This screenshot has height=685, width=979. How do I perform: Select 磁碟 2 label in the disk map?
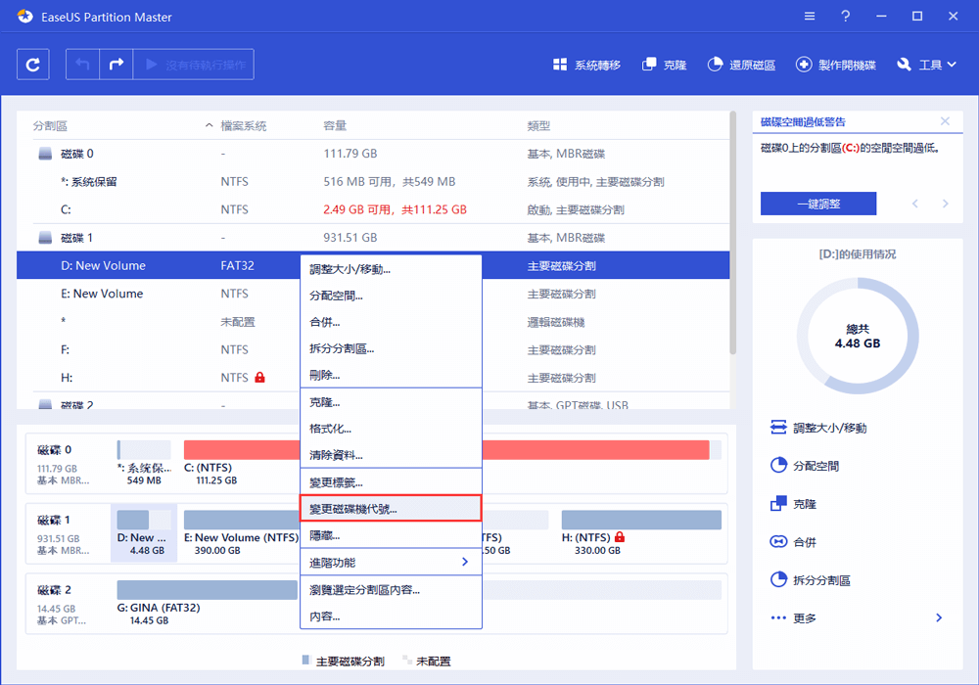[54, 589]
